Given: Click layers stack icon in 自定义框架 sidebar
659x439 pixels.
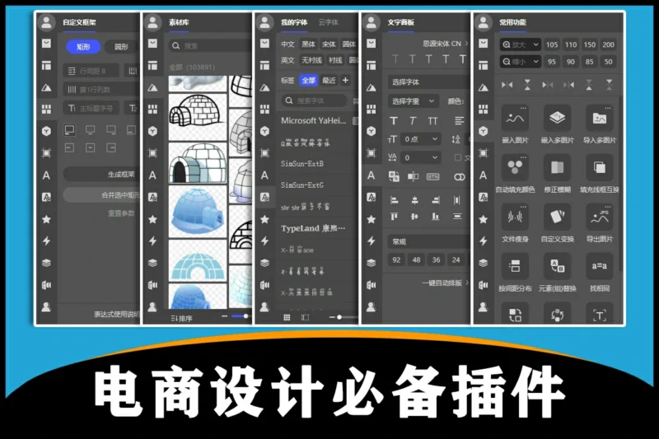Looking at the screenshot, I should point(46,263).
